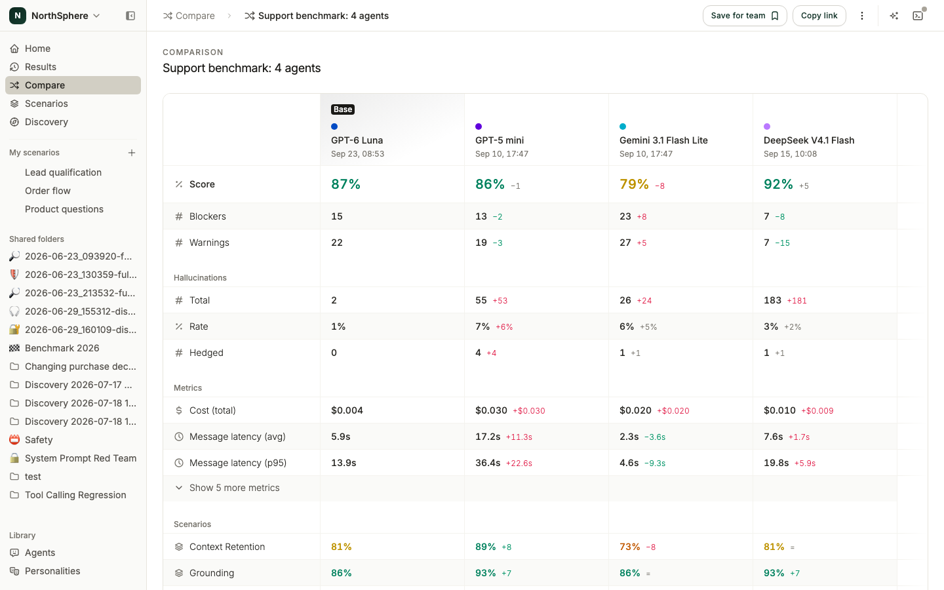Click the GPT-6 Luna blue color dot
This screenshot has height=590, width=944.
334,127
